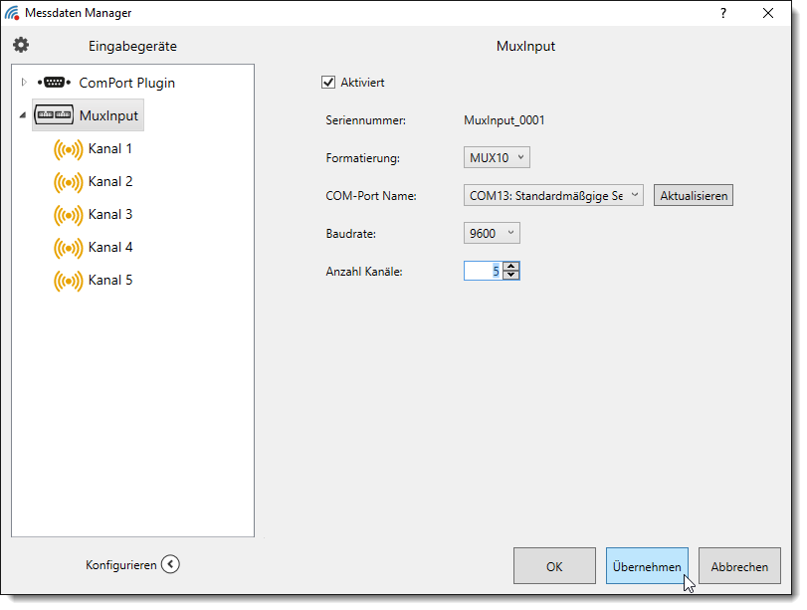Open the Baudrate 9600 dropdown
Viewport: 807px width, 610px height.
[x=492, y=233]
